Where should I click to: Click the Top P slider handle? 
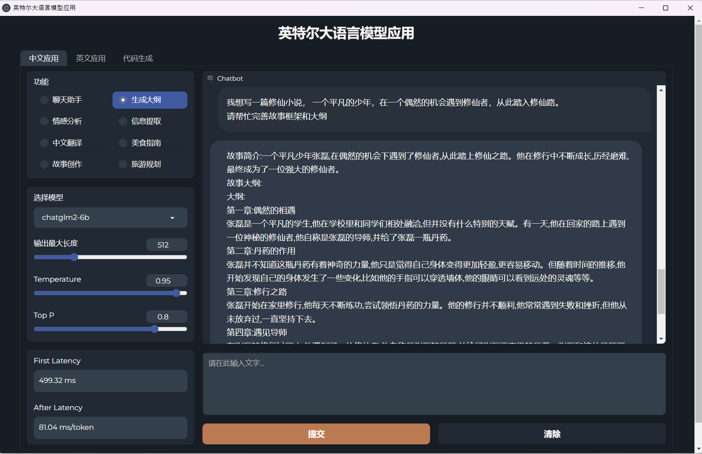point(154,329)
